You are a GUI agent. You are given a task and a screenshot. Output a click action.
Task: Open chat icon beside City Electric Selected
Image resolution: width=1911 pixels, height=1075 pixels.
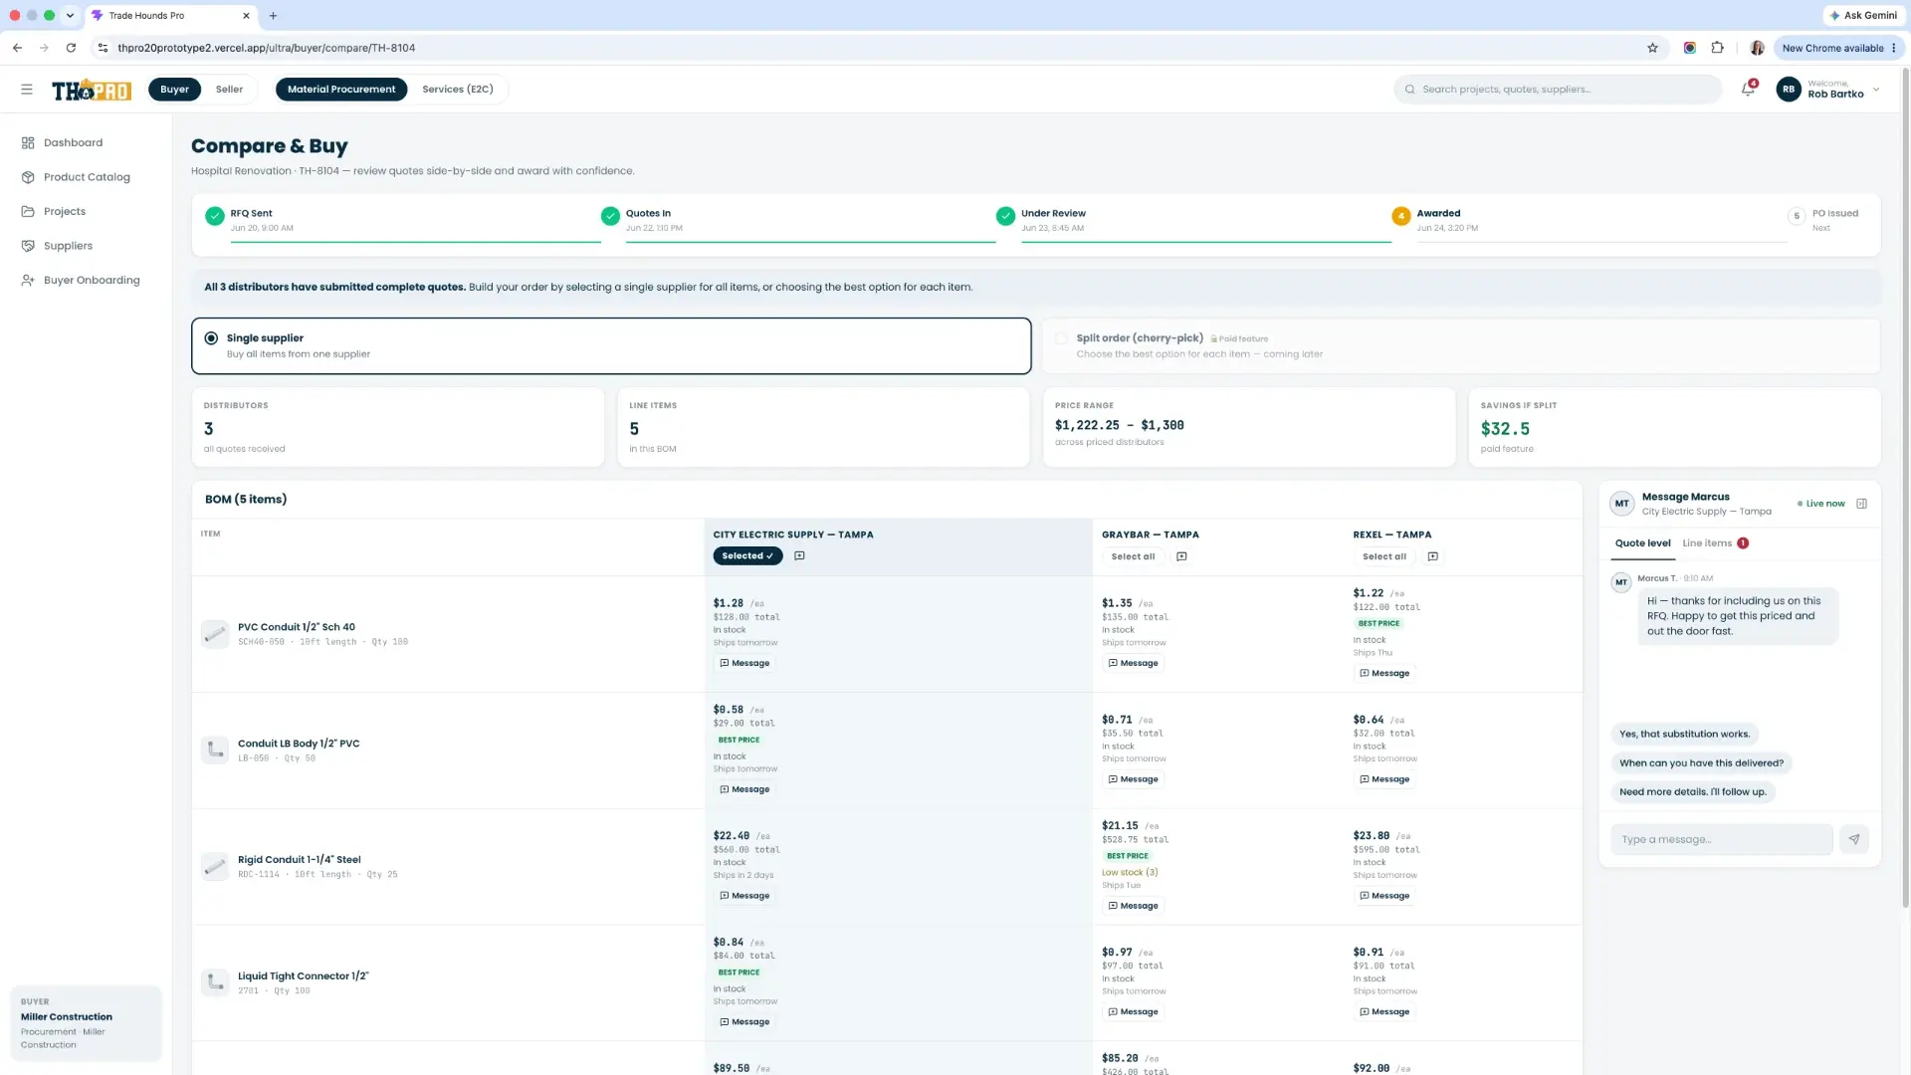click(799, 556)
